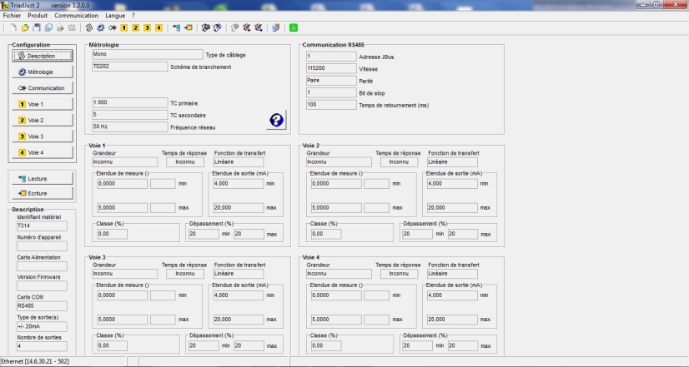
Task: Open the Voie 2 configuration button
Action: click(43, 120)
